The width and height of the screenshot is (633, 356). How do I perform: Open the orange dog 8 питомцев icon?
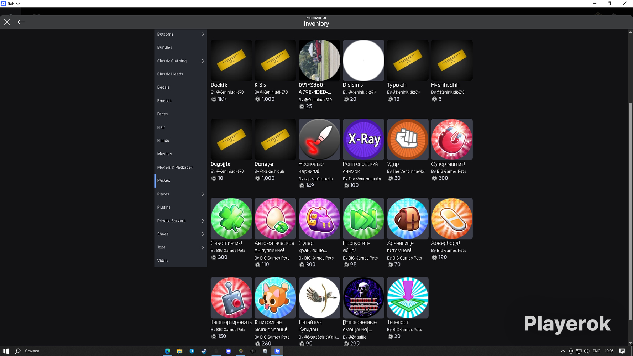[275, 298]
